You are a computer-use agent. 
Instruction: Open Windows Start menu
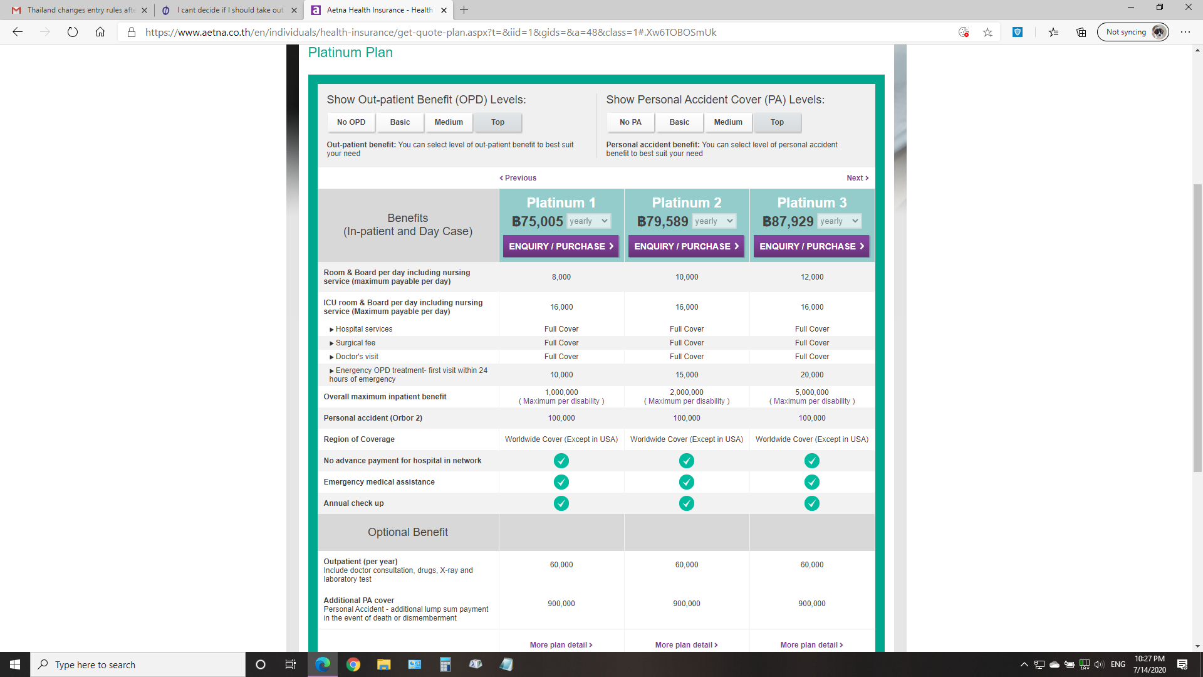click(x=15, y=664)
